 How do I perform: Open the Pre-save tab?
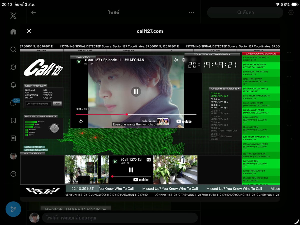click(x=42, y=50)
